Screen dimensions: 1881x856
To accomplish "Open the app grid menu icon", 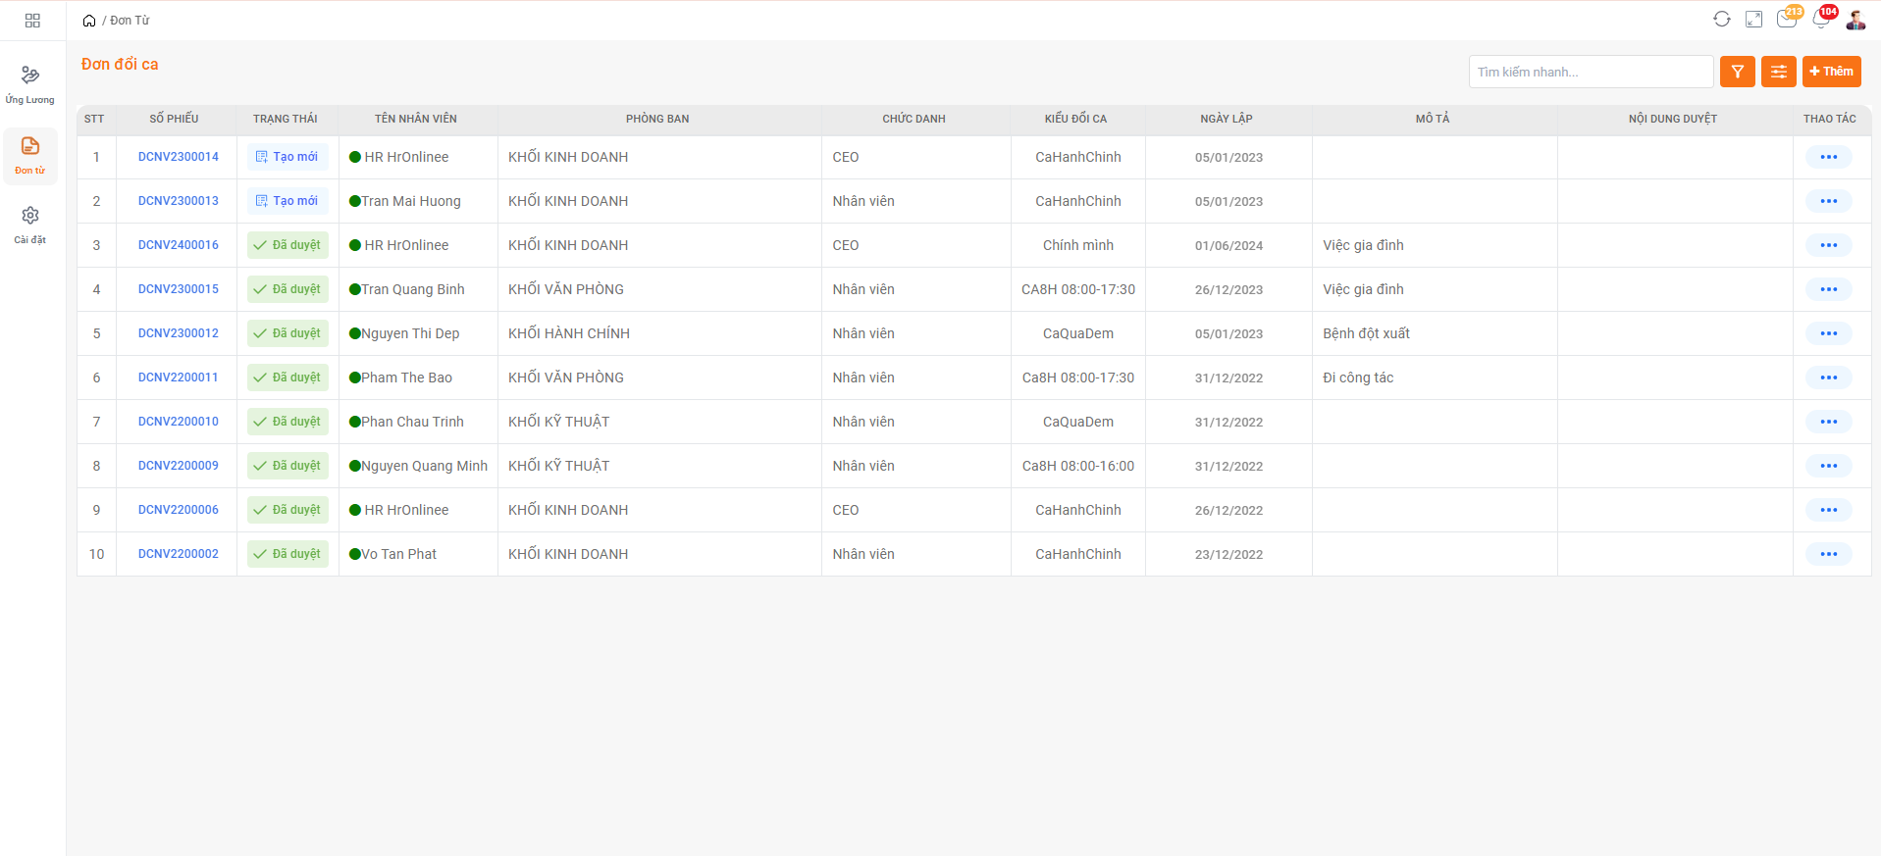I will [32, 21].
